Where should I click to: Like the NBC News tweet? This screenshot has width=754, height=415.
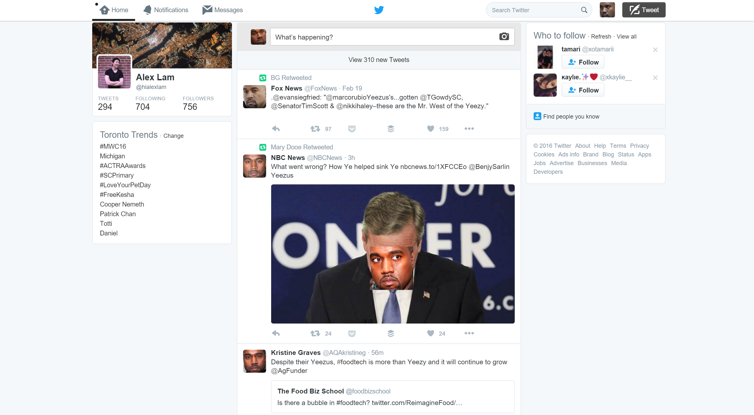[x=430, y=333]
